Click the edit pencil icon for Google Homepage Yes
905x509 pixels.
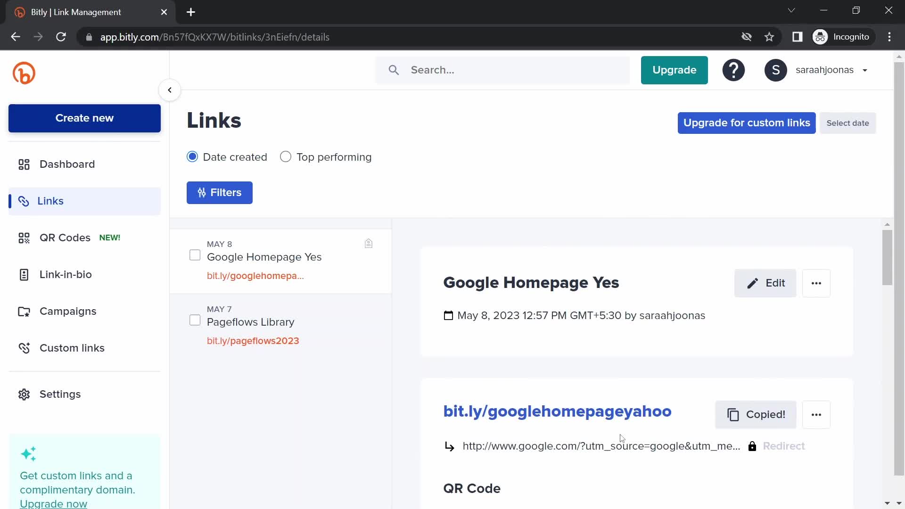tap(752, 283)
